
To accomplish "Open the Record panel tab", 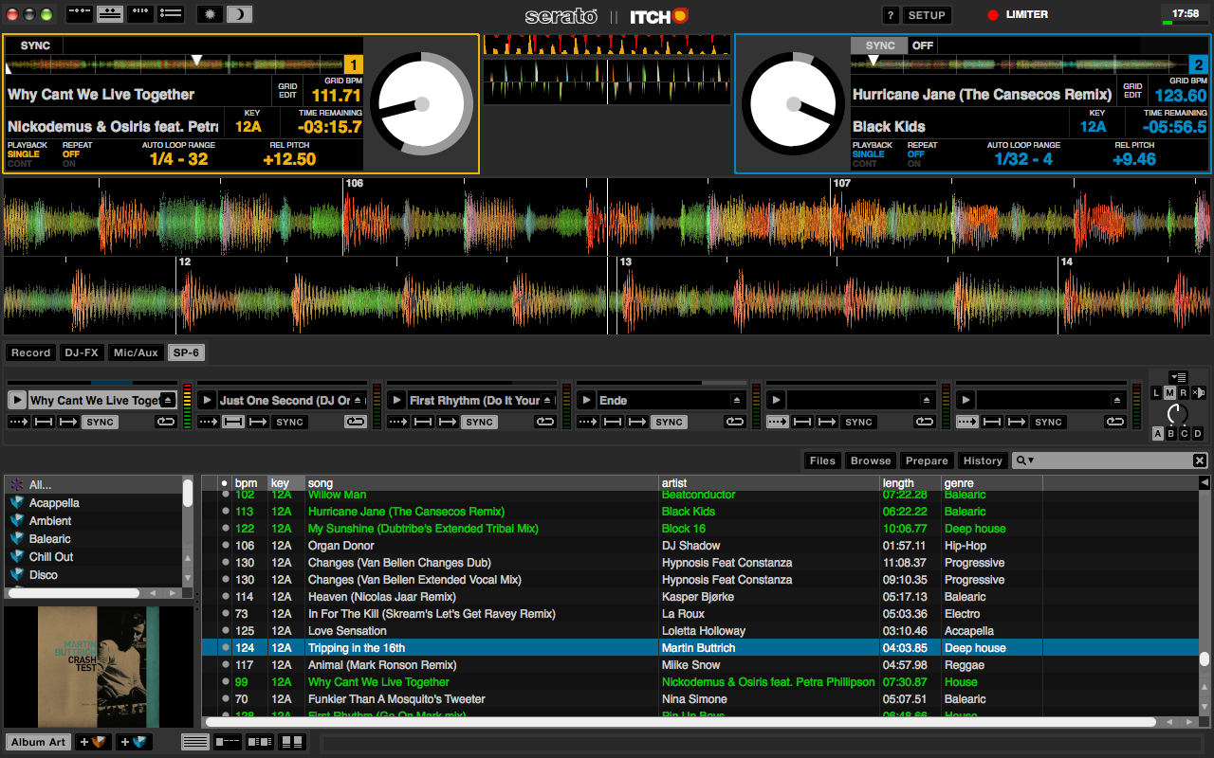I will [x=30, y=352].
